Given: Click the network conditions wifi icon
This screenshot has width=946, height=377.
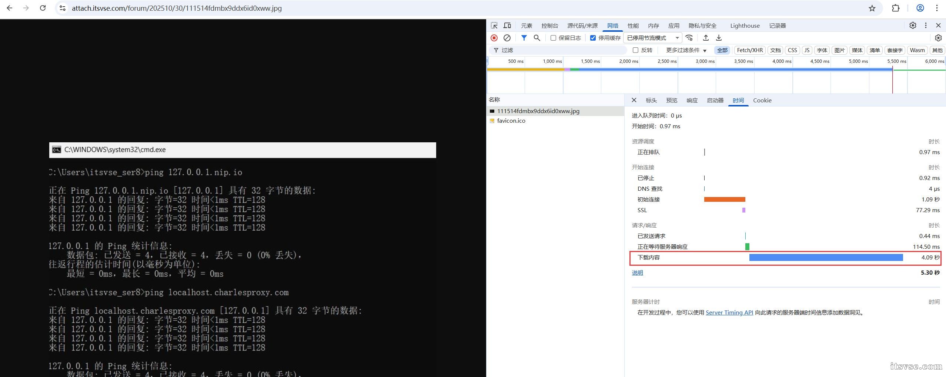Looking at the screenshot, I should pos(689,38).
